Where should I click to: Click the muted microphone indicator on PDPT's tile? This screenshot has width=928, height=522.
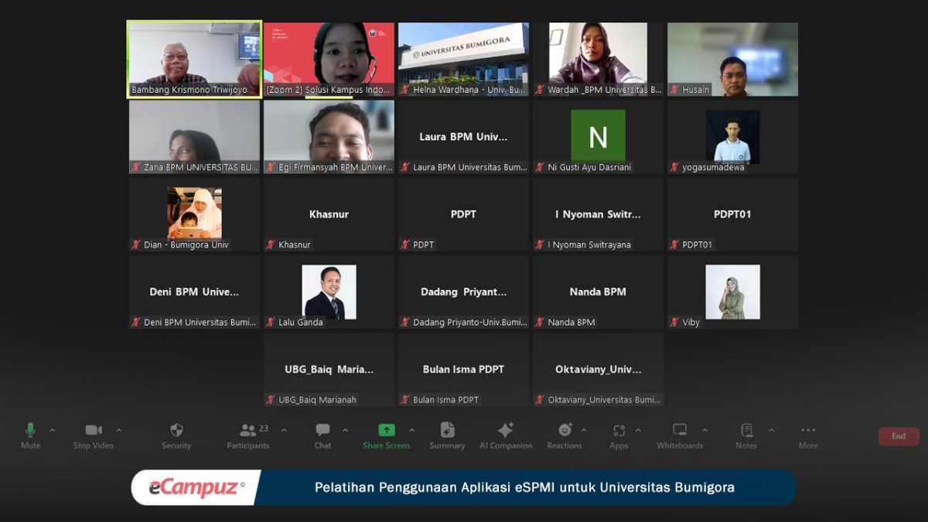(x=404, y=244)
